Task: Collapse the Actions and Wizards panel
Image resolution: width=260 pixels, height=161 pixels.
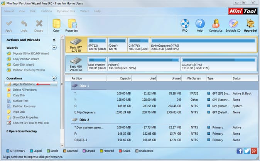Action: click(54, 40)
